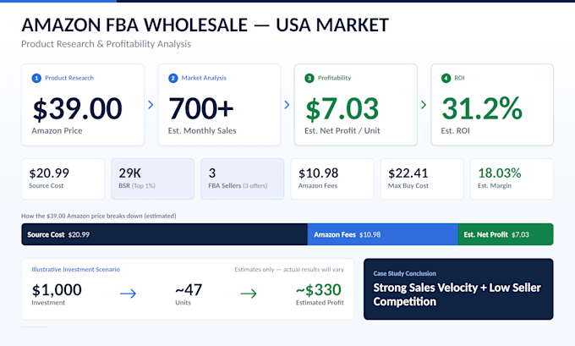Select the 700+ Est. Monthly Sales card

click(x=219, y=105)
